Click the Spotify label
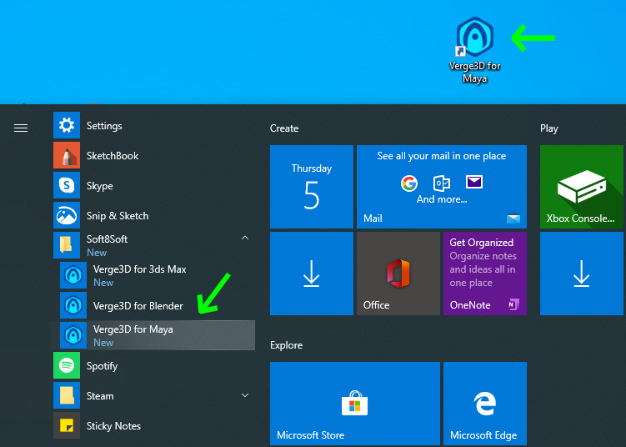 [x=102, y=366]
